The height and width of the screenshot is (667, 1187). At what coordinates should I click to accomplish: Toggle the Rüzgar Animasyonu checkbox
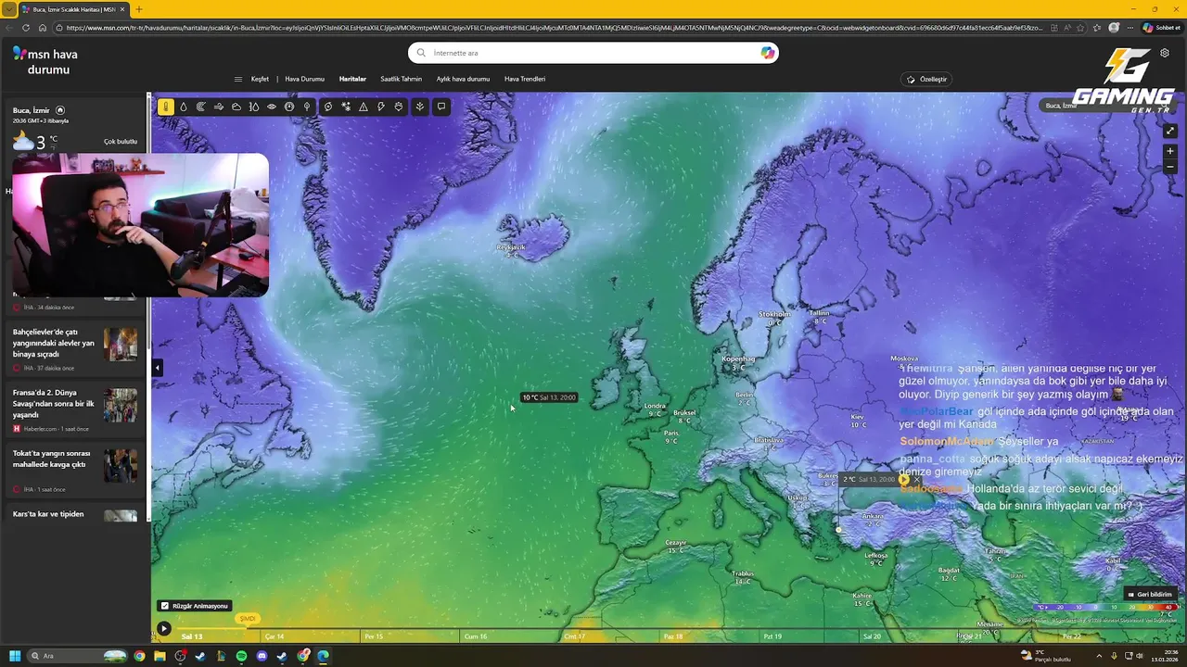coord(165,606)
